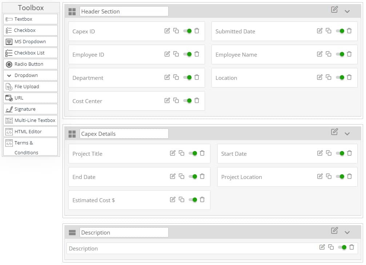Delete the Employee ID field
The height and width of the screenshot is (265, 366).
[197, 54]
